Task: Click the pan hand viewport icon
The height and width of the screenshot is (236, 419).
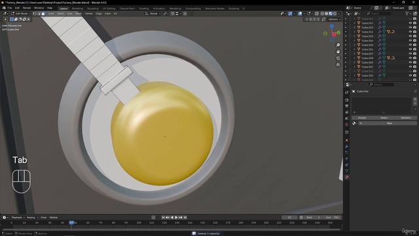Action: [x=338, y=51]
